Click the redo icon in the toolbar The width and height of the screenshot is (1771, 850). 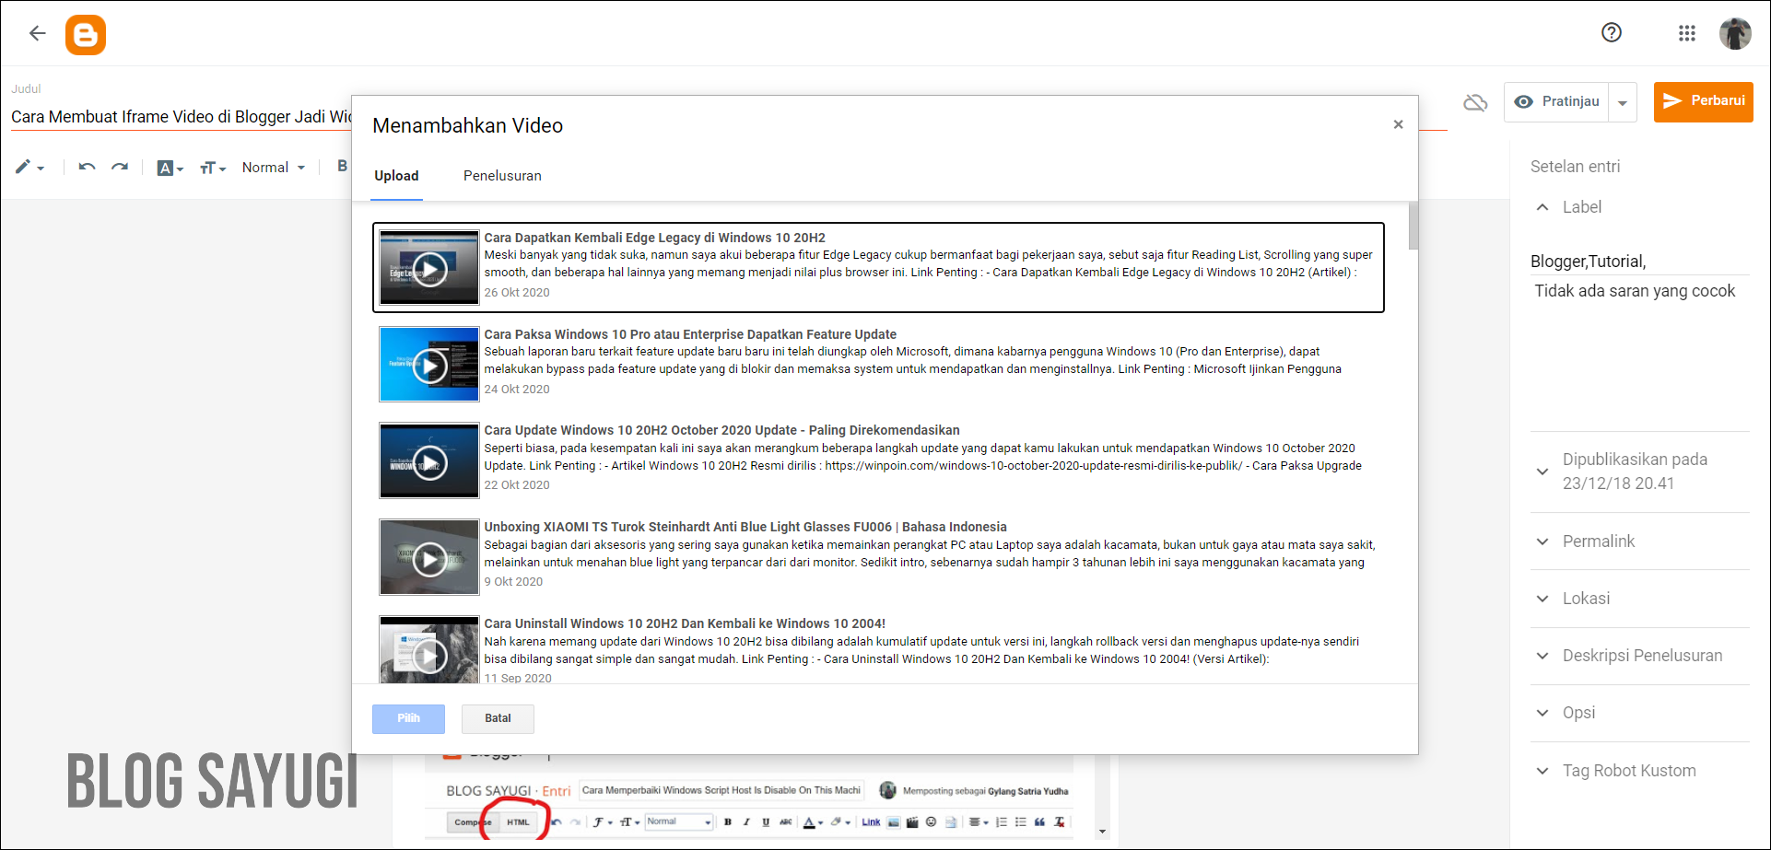click(x=120, y=167)
